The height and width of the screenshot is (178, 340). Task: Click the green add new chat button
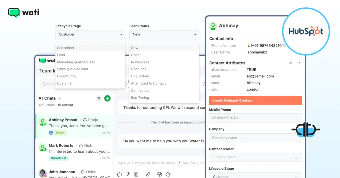tap(107, 98)
